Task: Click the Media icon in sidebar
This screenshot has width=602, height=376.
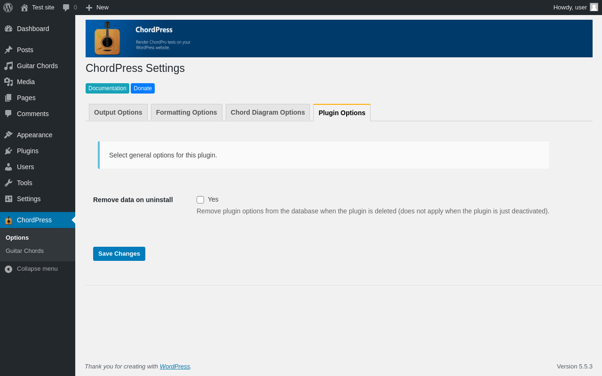Action: click(8, 82)
